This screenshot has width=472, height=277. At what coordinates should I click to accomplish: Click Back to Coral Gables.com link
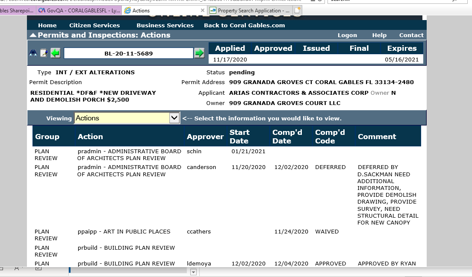[x=244, y=25]
